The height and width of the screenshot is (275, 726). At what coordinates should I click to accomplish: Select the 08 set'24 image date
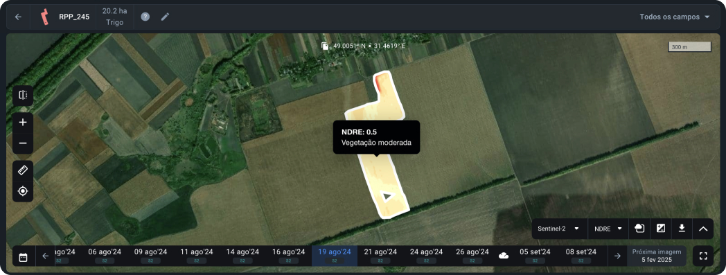pyautogui.click(x=581, y=256)
